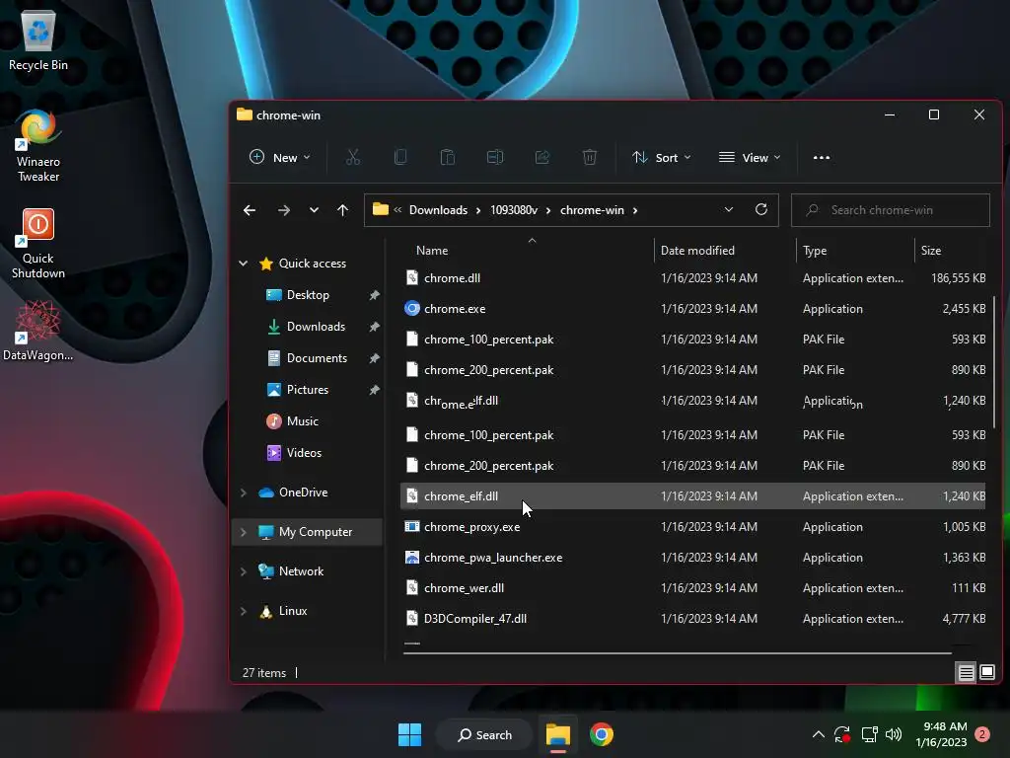Click Downloads in the breadcrumb path
This screenshot has width=1010, height=758.
click(x=438, y=210)
